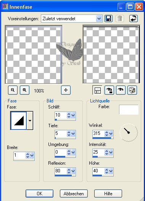Adjust the Intensität spinner arrows

coord(106,152)
